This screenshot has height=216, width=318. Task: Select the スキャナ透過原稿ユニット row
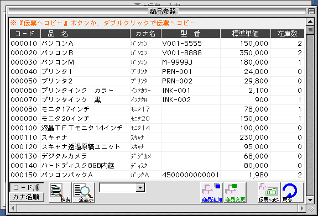click(x=157, y=147)
